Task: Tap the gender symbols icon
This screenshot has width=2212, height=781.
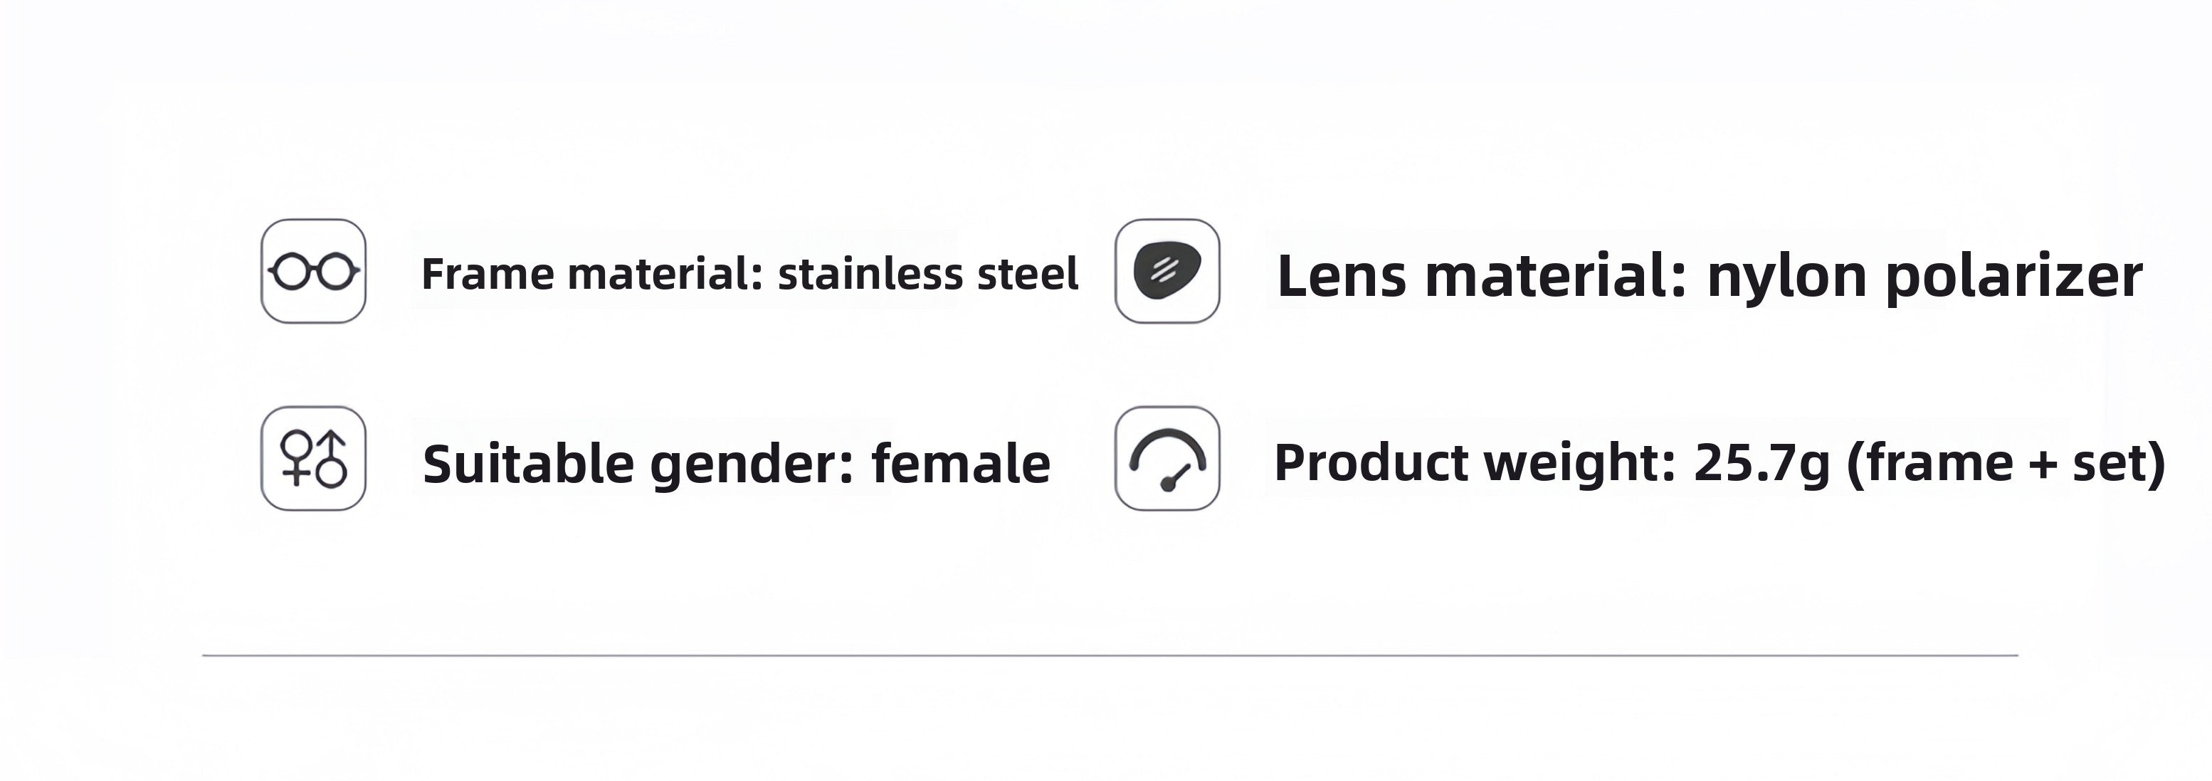Action: pyautogui.click(x=313, y=458)
